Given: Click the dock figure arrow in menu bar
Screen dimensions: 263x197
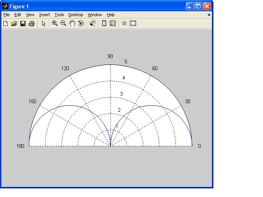Looking at the screenshot, I should tap(209, 15).
